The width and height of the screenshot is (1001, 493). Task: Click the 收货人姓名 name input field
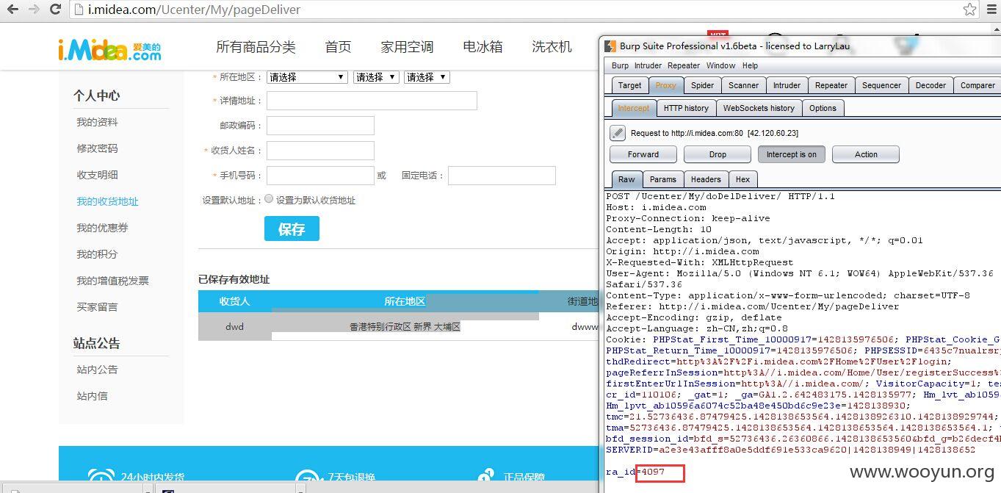[x=320, y=151]
